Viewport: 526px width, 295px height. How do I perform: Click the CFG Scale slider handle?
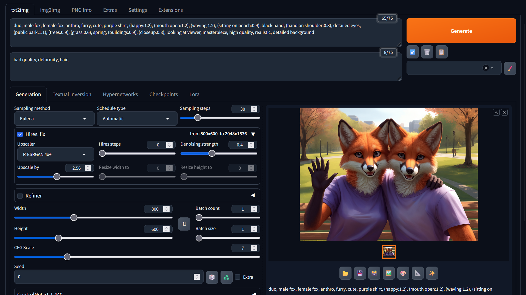[67, 257]
